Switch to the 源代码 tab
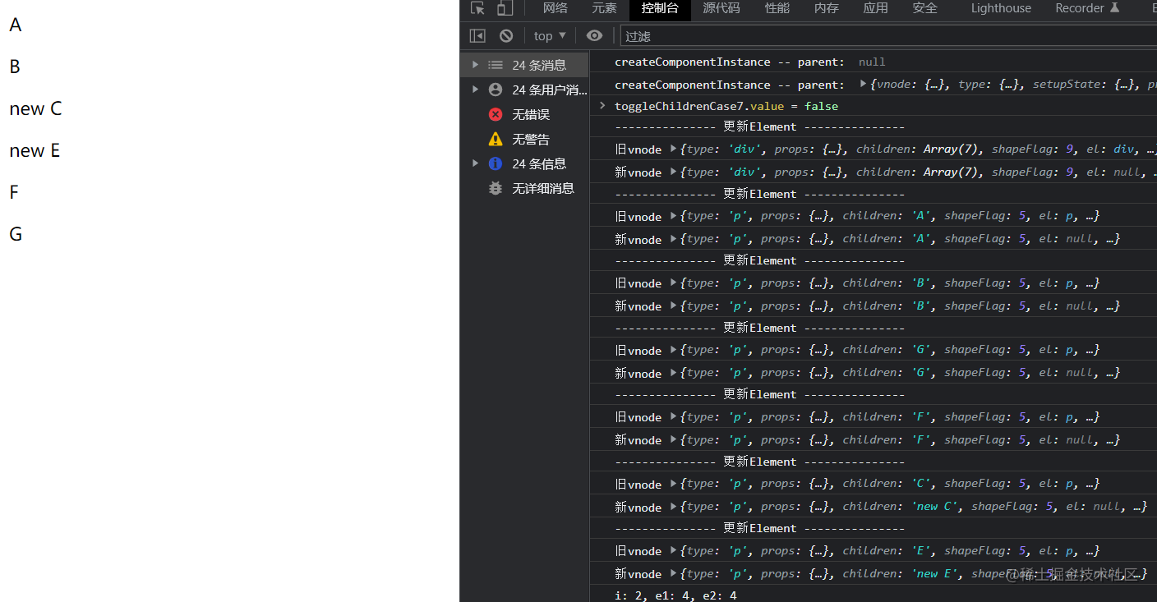The width and height of the screenshot is (1157, 602). [x=721, y=8]
